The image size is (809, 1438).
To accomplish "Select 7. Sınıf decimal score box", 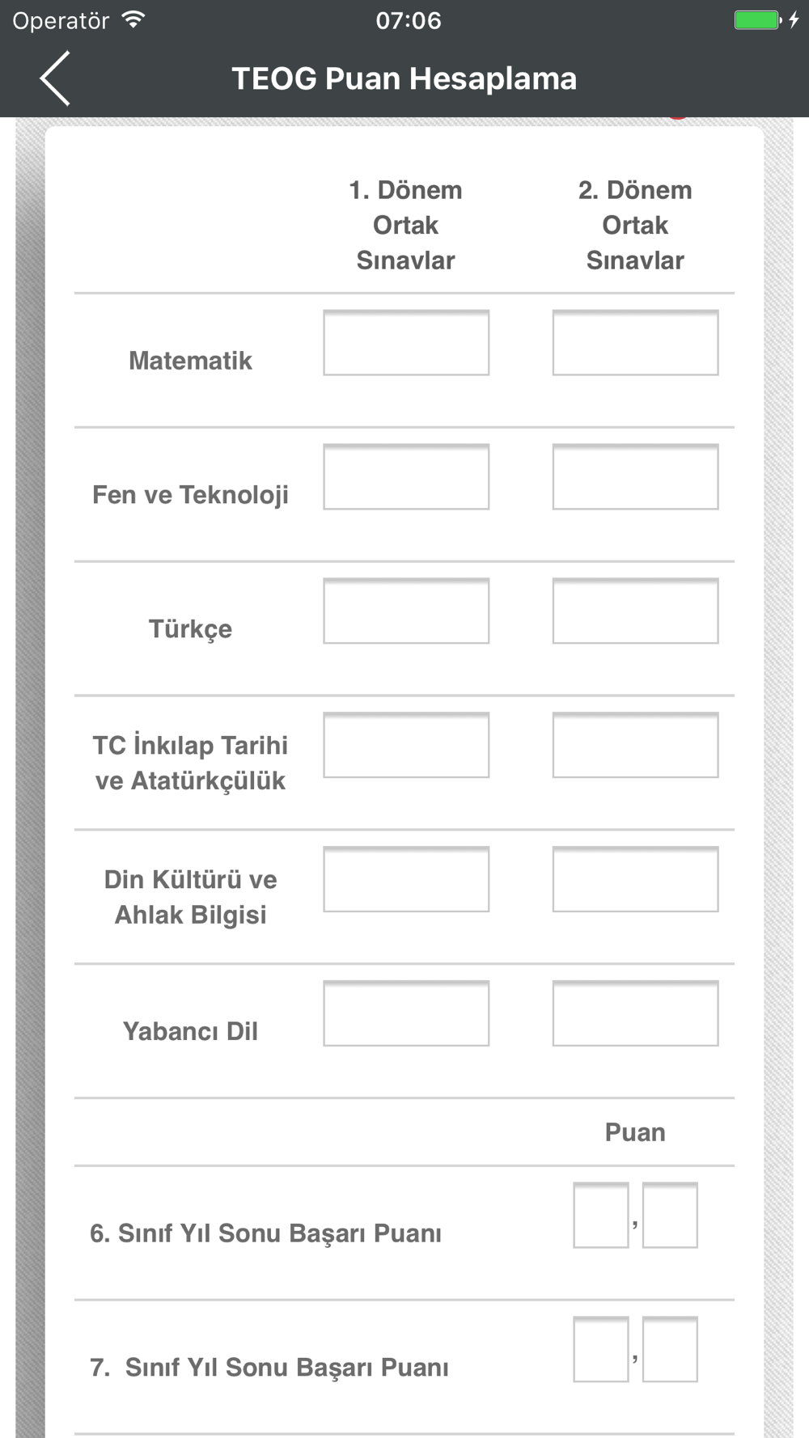I will [x=670, y=1350].
